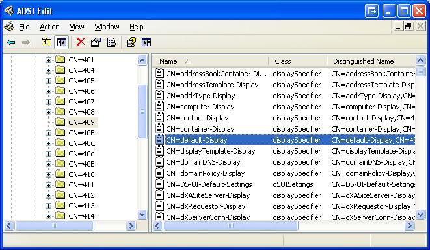Screen dimensions: 430x250
Task: Click the MMC menu bar document icon
Action: pos(9,27)
